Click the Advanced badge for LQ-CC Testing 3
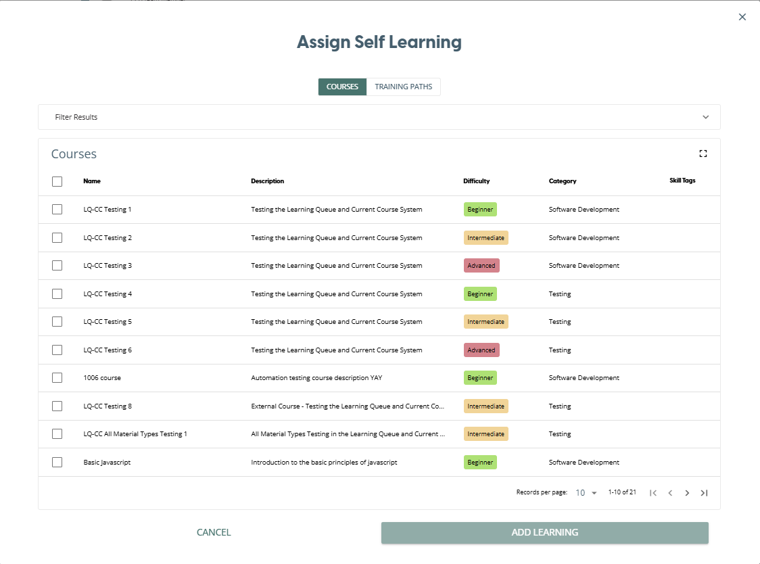The height and width of the screenshot is (564, 760). point(481,266)
